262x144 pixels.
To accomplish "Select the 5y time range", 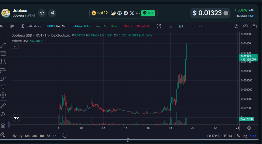I will (x=15, y=136).
